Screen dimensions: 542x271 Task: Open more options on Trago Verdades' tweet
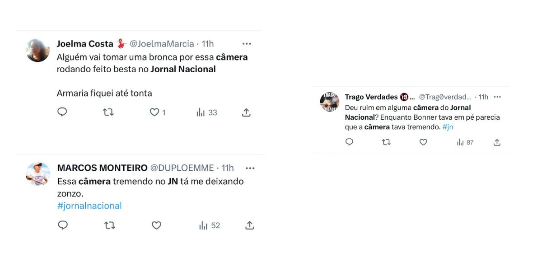[497, 97]
